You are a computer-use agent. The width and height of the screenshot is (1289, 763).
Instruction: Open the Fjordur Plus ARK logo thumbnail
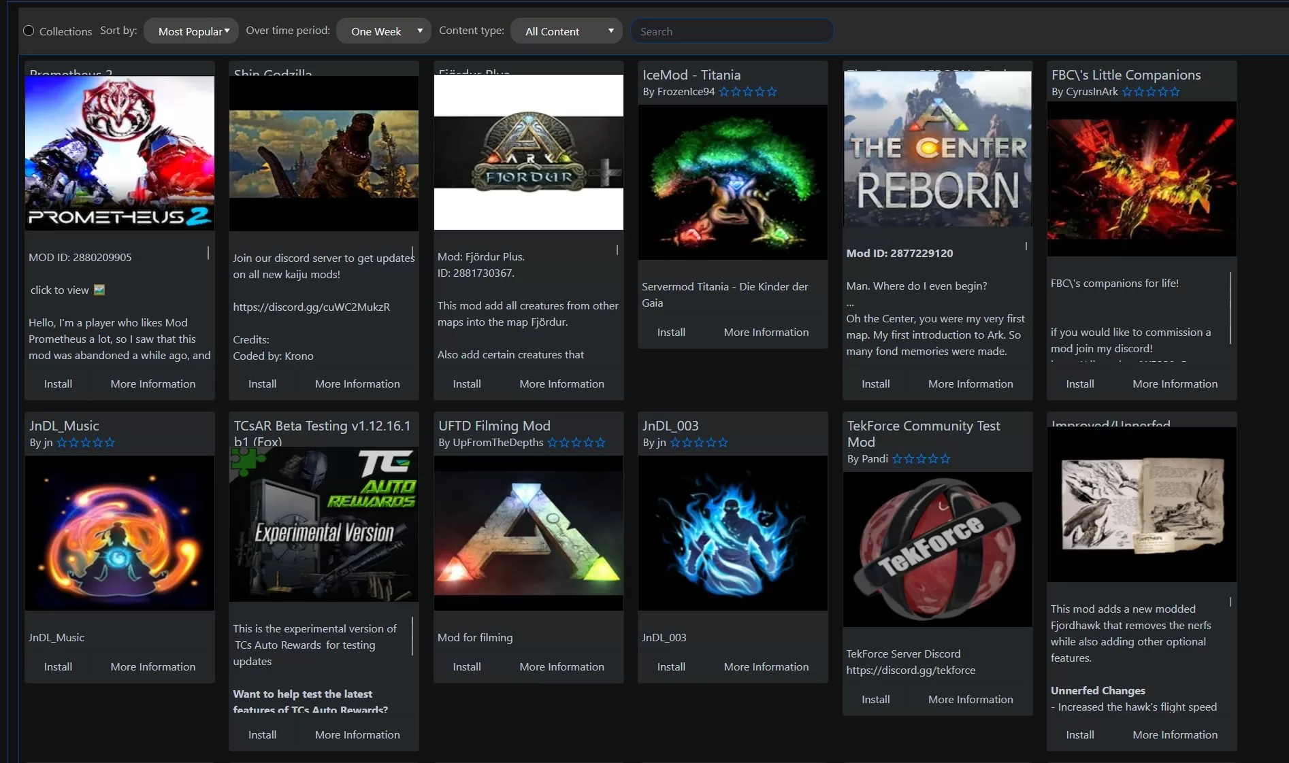[x=529, y=152]
